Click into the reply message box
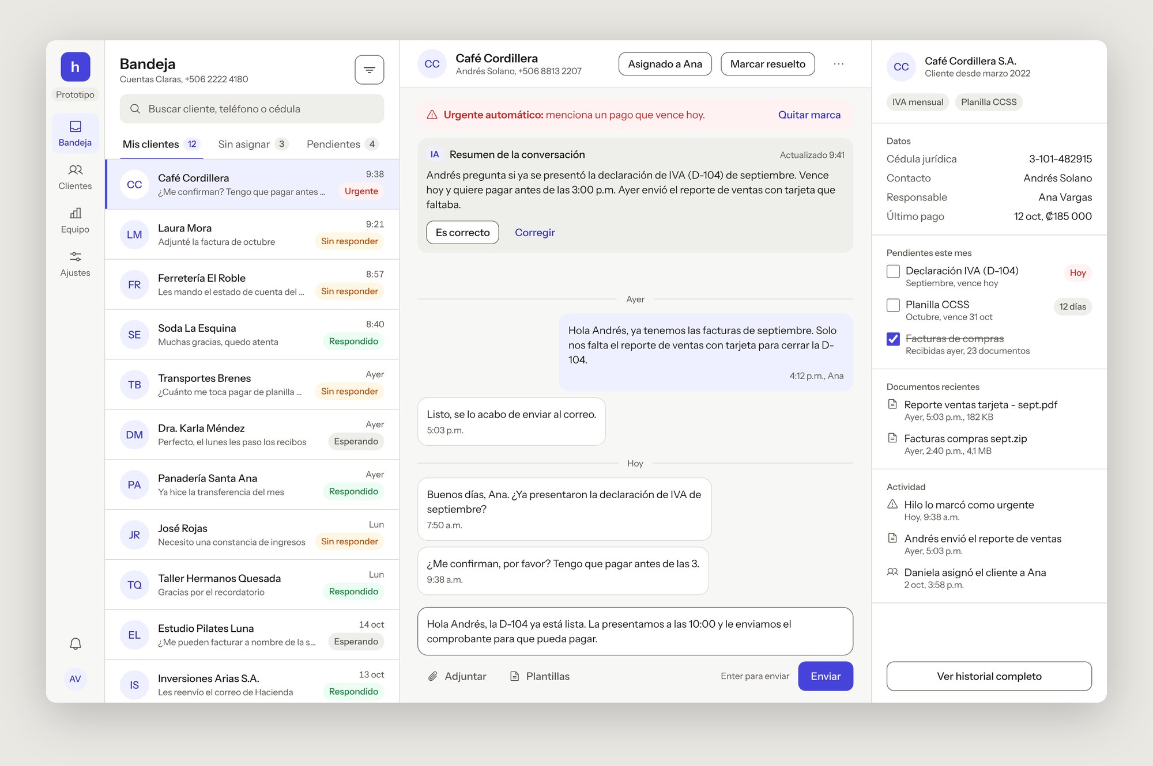Image resolution: width=1153 pixels, height=766 pixels. pos(635,631)
